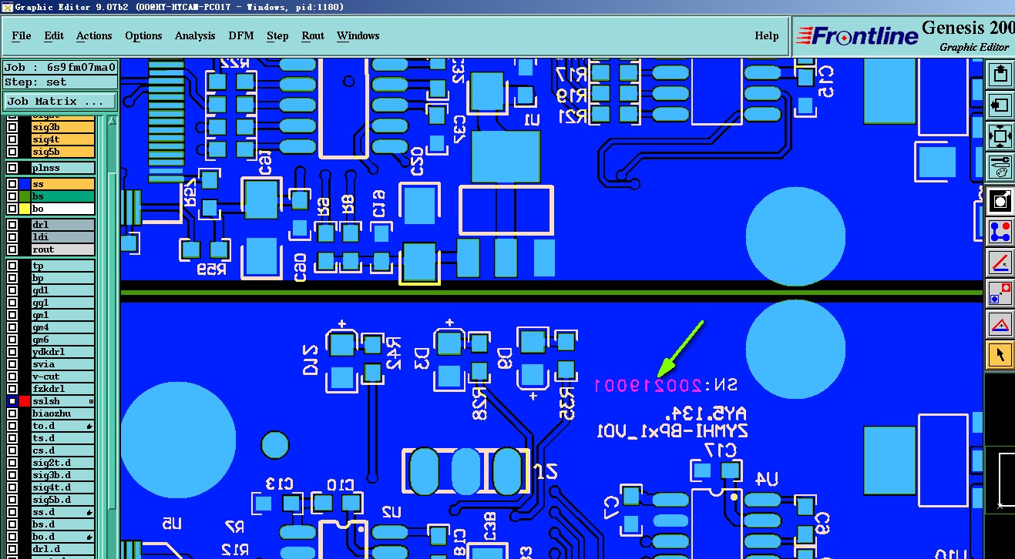Select the gd1 layer name
The height and width of the screenshot is (559, 1015).
63,290
